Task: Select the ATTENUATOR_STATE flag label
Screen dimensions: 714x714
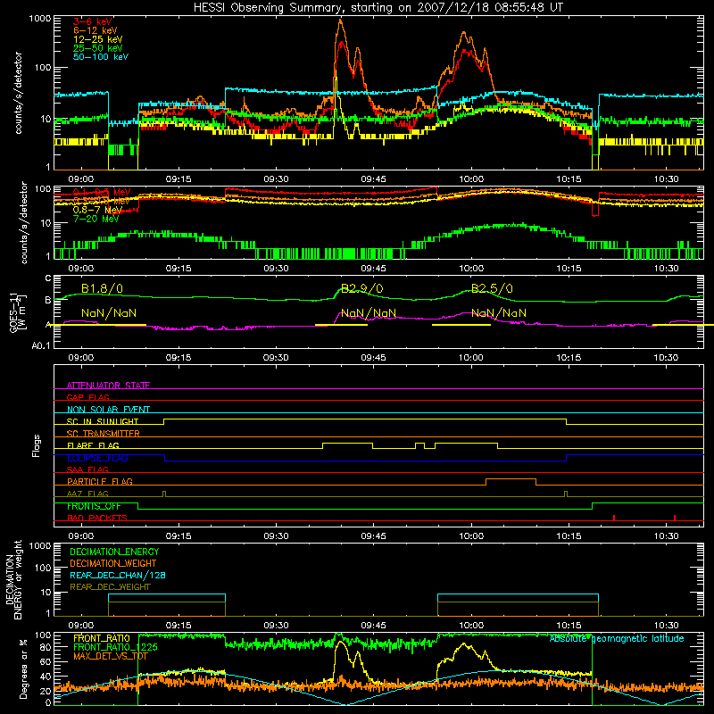Action: click(x=108, y=386)
